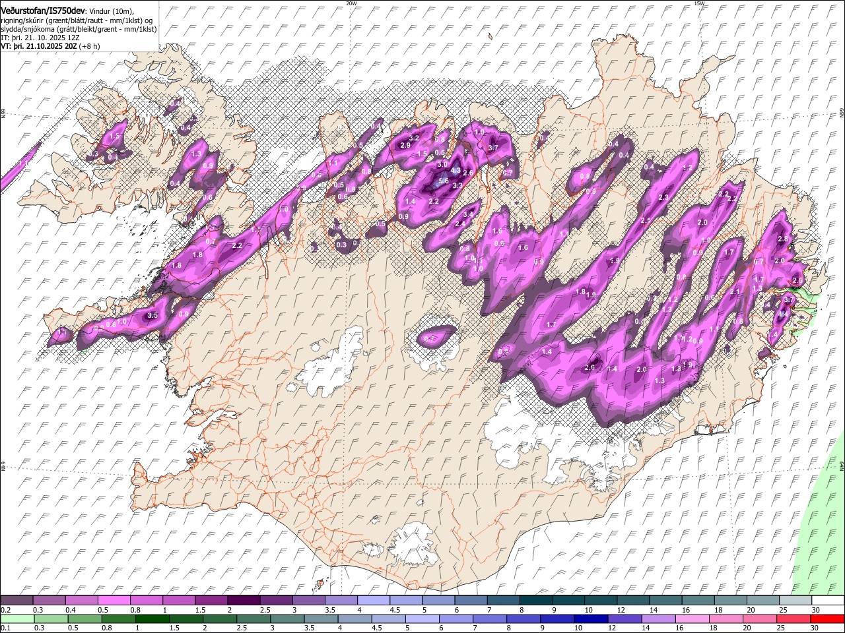Image resolution: width=845 pixels, height=633 pixels.
Task: Click the 2.3 precipitation value on map
Action: pos(663,197)
